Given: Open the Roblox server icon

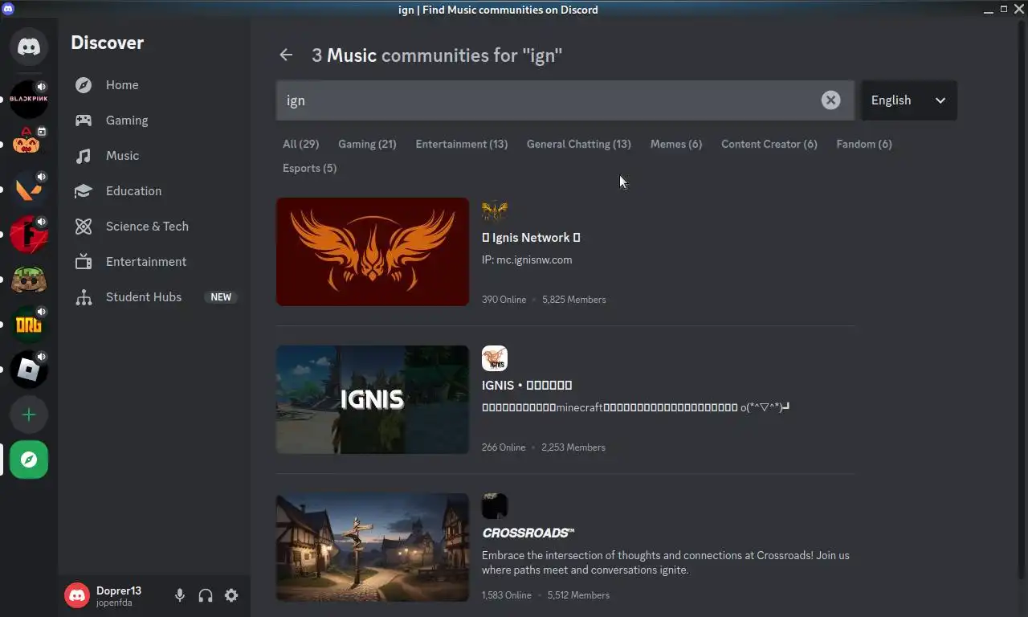Looking at the screenshot, I should tap(29, 370).
